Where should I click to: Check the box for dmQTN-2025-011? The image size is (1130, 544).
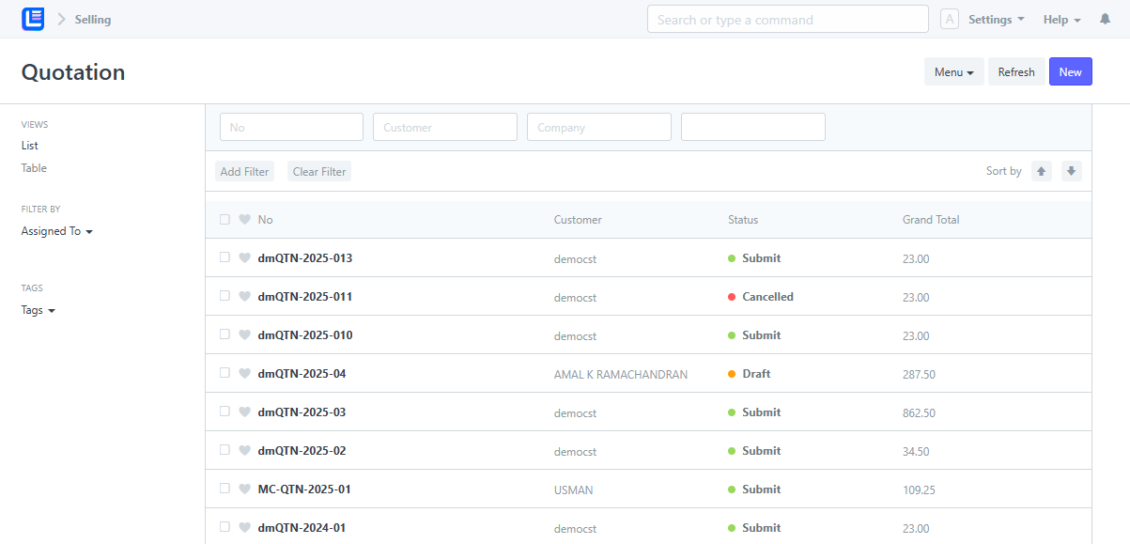[x=224, y=296]
